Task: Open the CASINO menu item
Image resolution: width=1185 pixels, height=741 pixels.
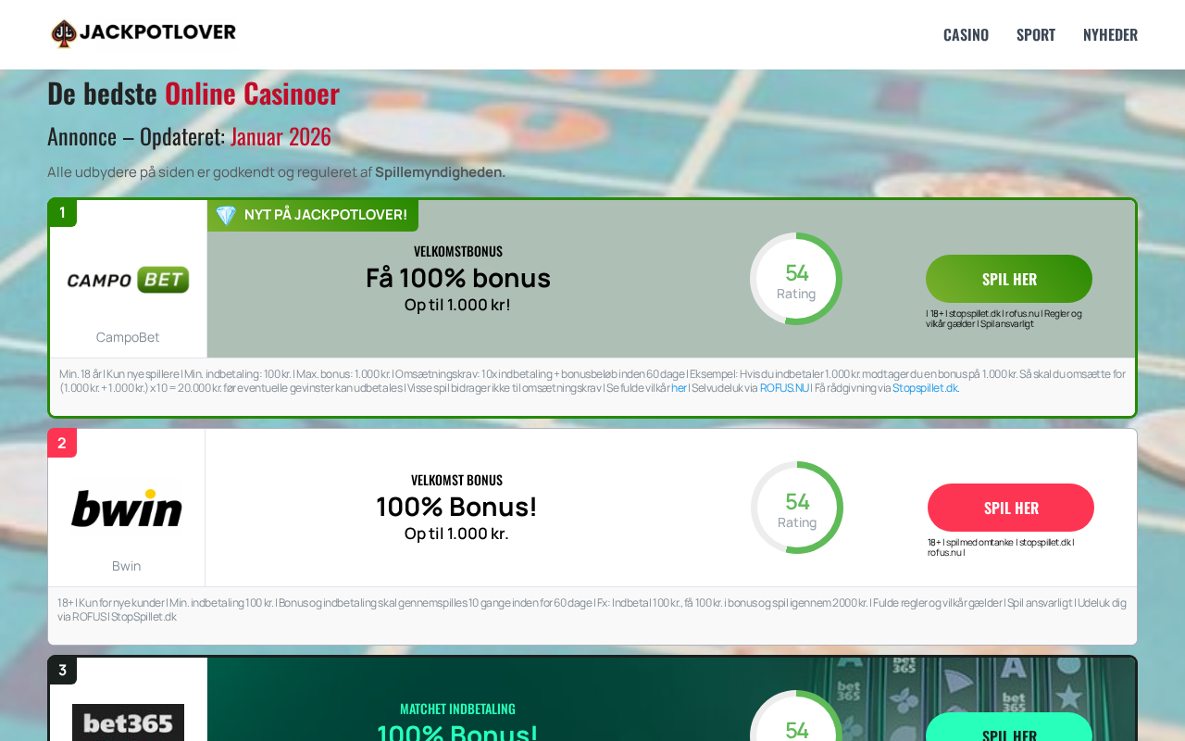Action: 966,34
